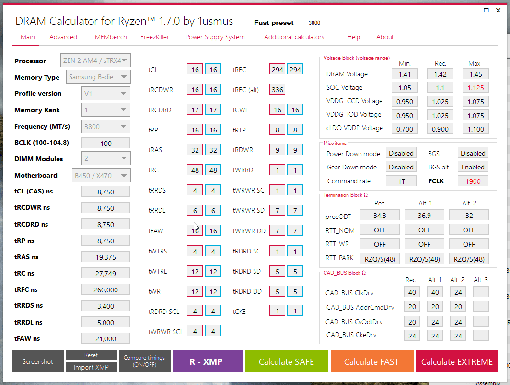Expand the Profile version dropdown
The width and height of the screenshot is (510, 385).
tap(106, 94)
